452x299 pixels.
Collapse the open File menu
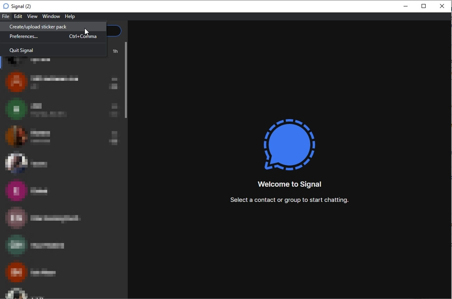pyautogui.click(x=6, y=16)
